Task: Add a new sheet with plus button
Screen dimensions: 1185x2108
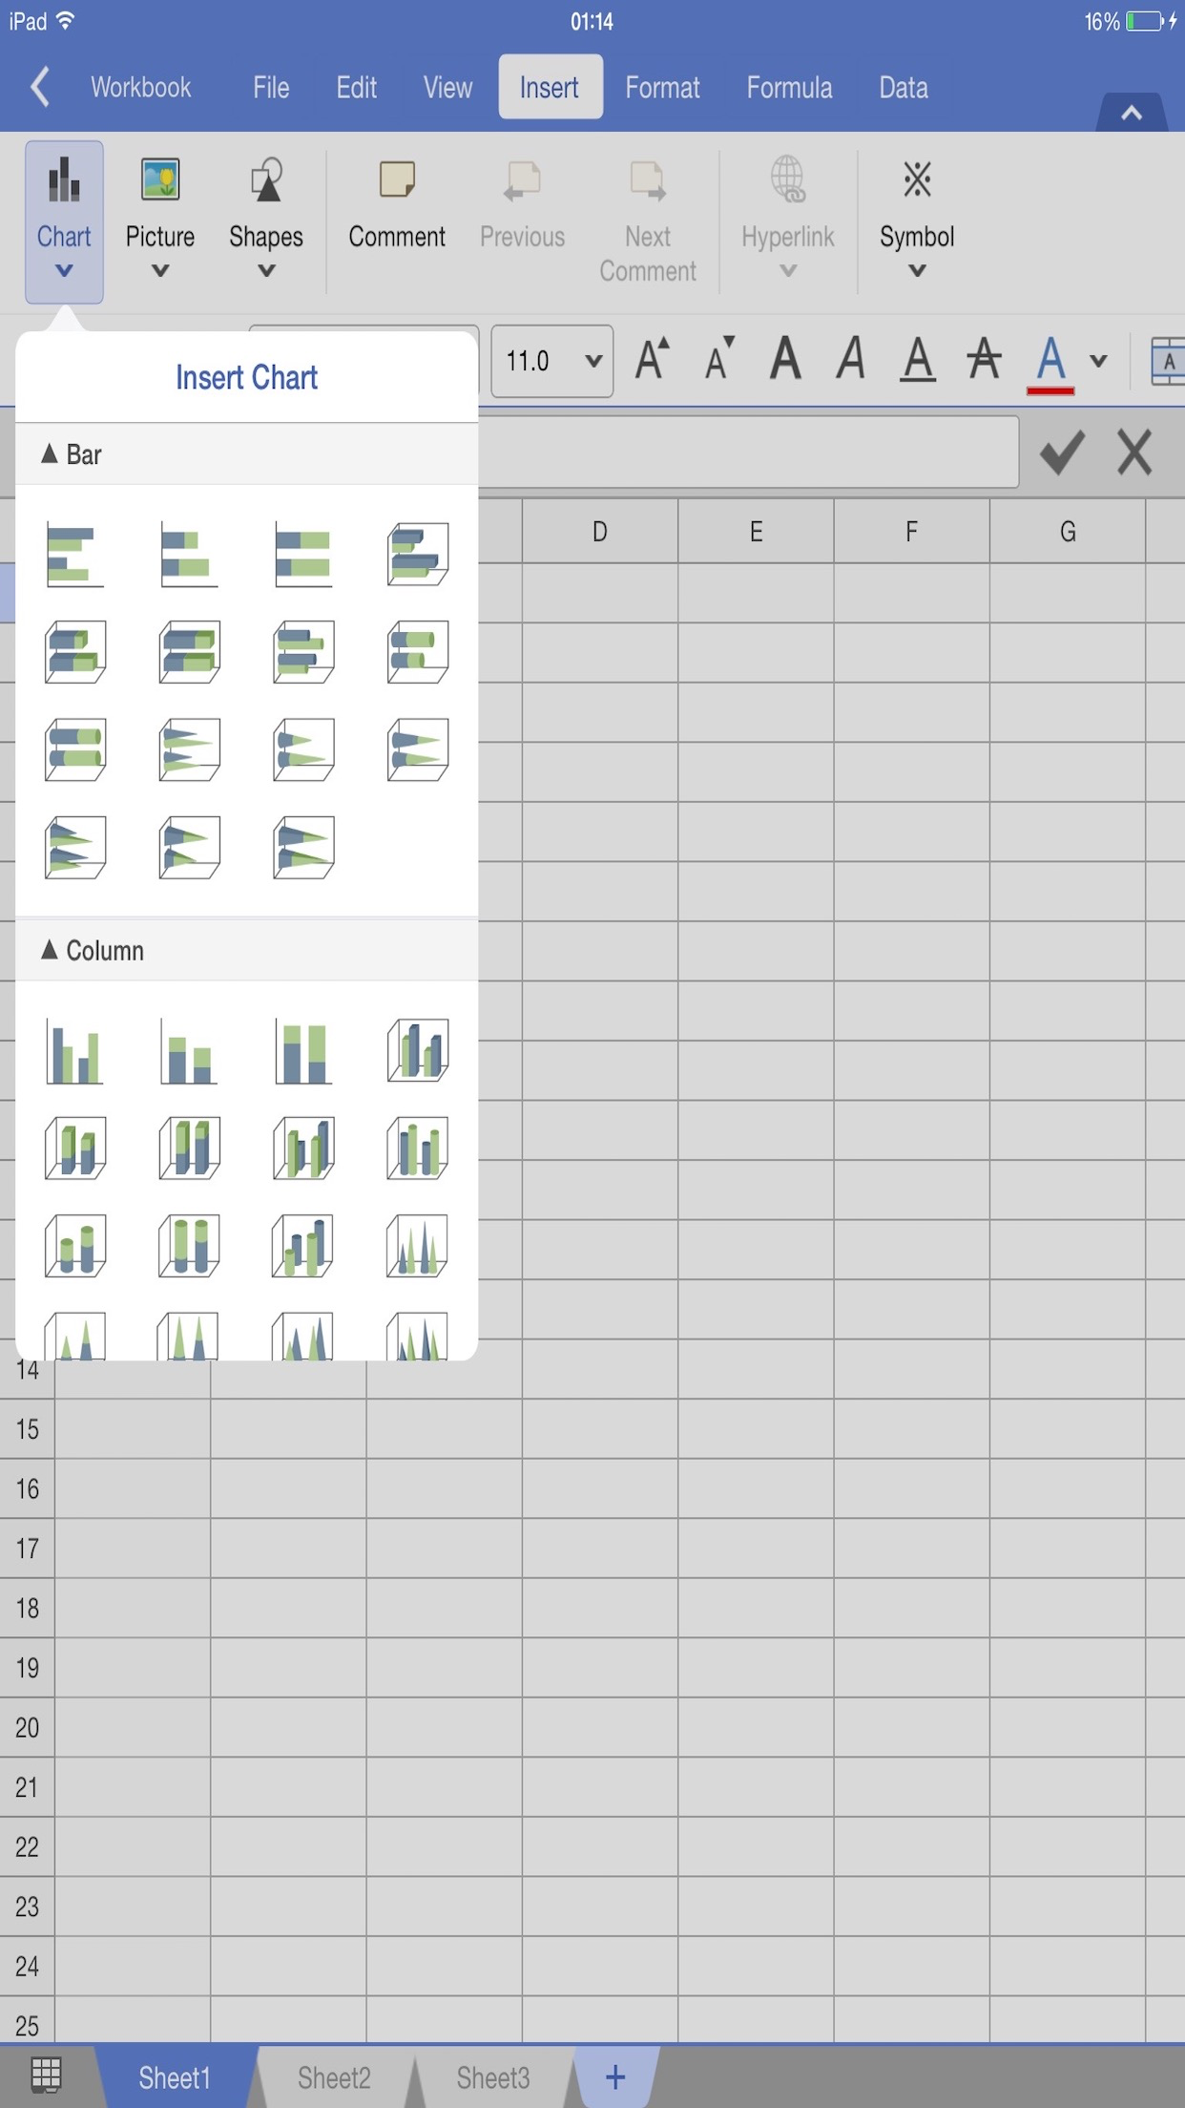Action: pos(615,2077)
